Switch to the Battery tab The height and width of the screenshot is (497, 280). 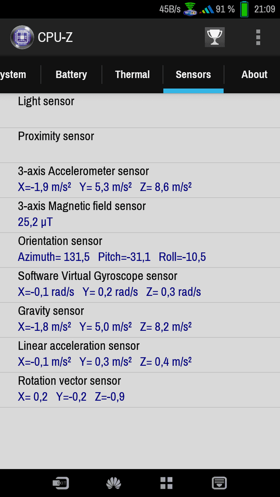pos(71,75)
